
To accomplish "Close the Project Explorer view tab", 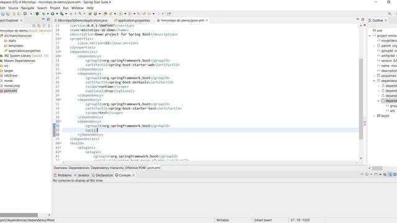I will click(x=21, y=20).
